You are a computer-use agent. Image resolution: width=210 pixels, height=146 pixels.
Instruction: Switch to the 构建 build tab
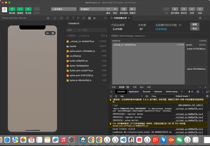pos(114,87)
